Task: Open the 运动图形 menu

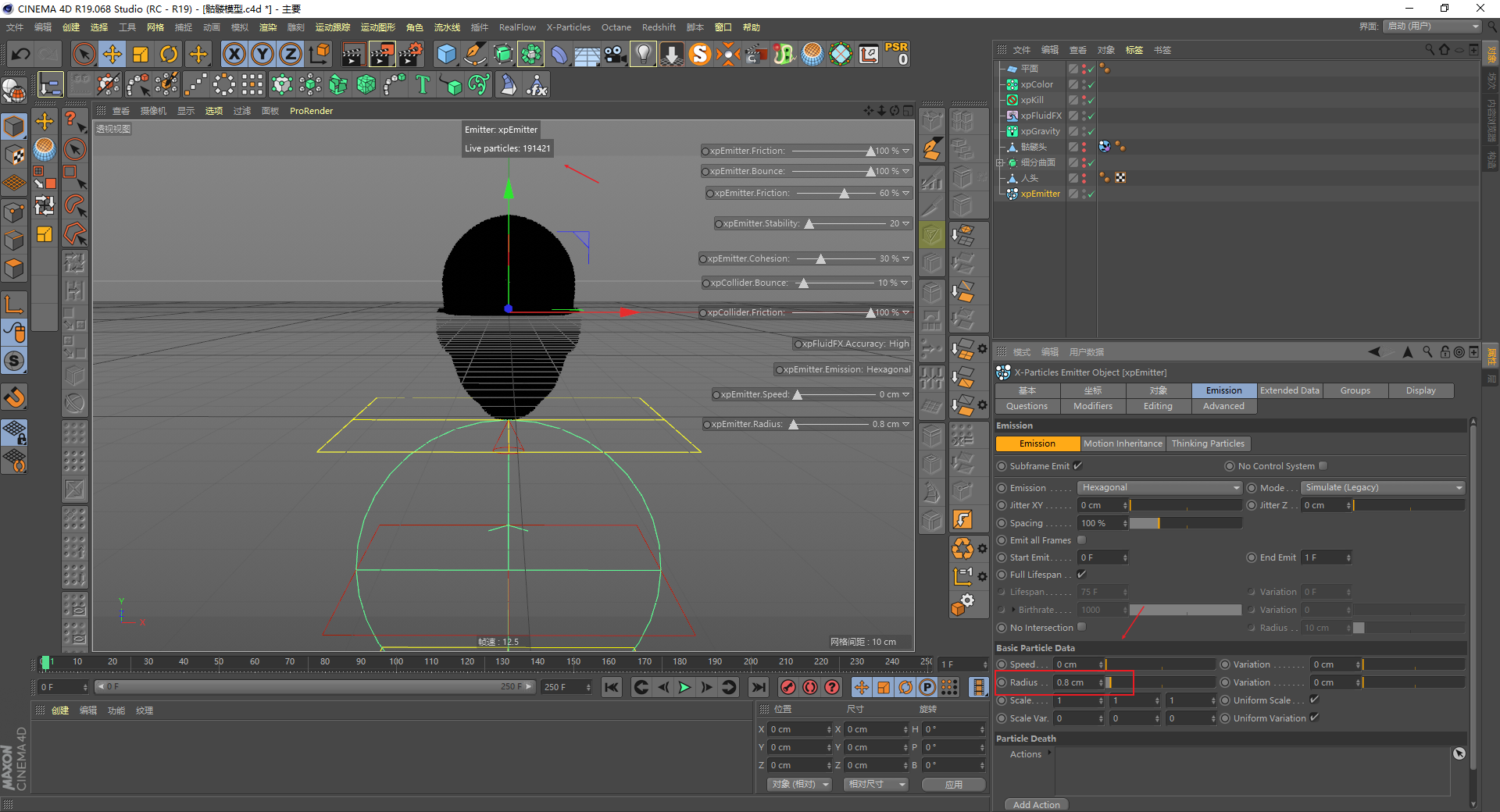Action: (377, 27)
